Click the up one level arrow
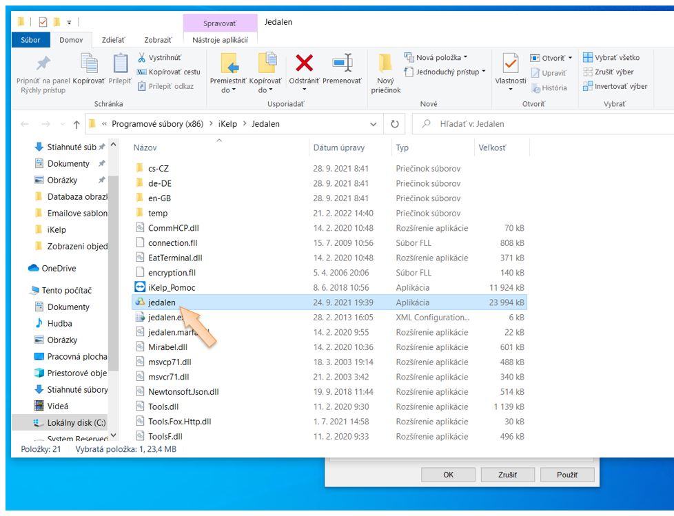This screenshot has height=516, width=674. coord(76,124)
